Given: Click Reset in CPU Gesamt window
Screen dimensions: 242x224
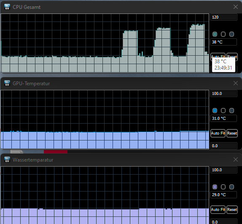Looking at the screenshot, I should (x=232, y=55).
